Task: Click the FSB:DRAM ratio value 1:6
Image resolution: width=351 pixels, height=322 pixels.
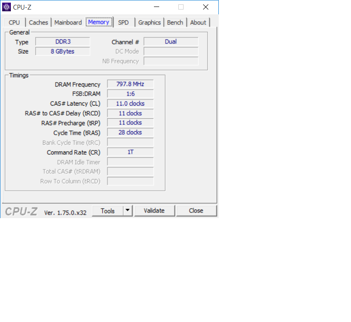Action: click(130, 94)
